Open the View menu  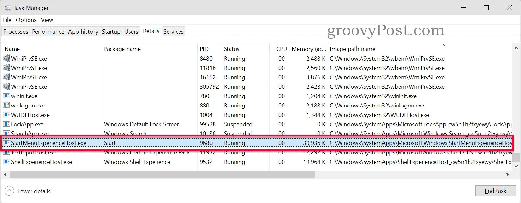coord(47,20)
